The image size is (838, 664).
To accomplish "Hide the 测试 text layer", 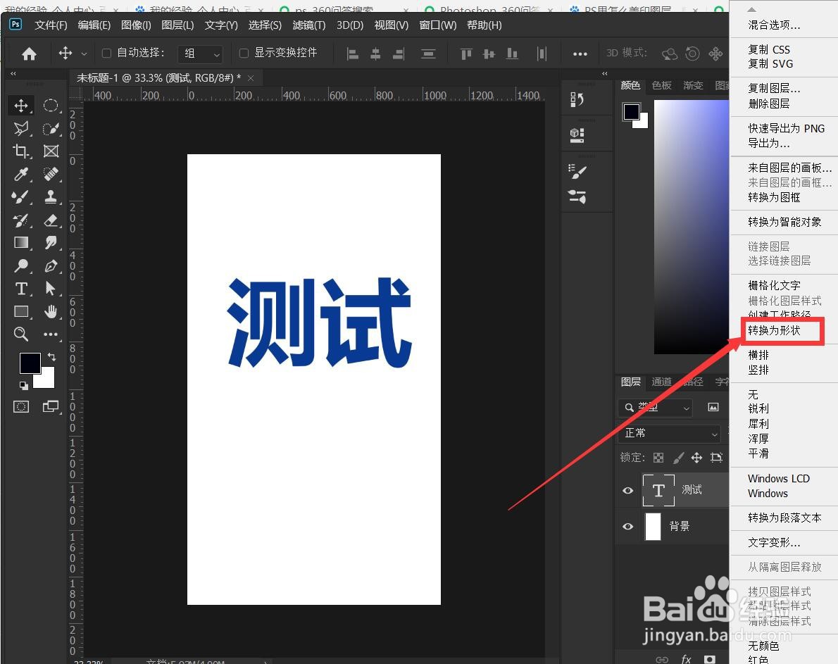I will (x=627, y=490).
